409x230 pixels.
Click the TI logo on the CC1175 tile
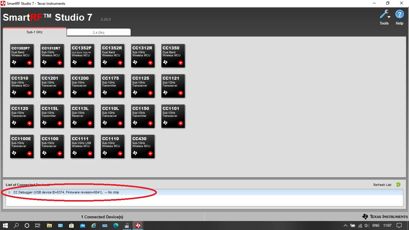(105, 93)
